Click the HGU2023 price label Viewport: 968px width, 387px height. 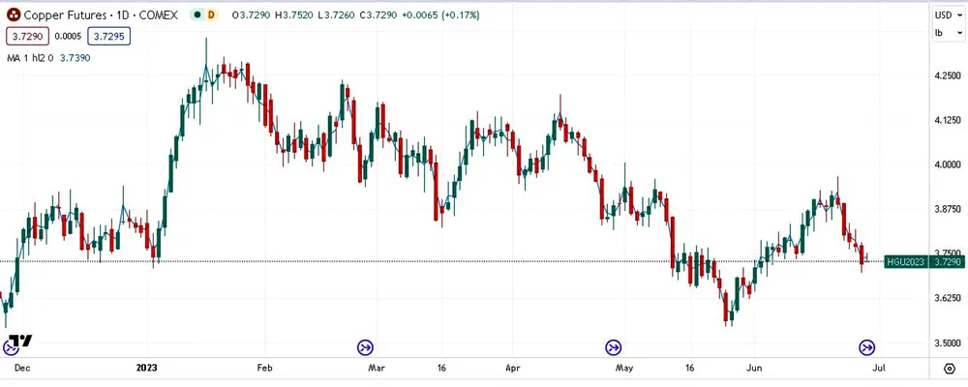[x=905, y=261]
